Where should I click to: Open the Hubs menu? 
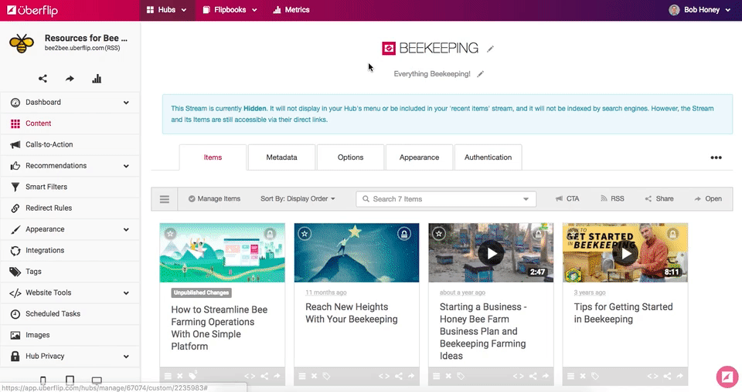(x=167, y=10)
